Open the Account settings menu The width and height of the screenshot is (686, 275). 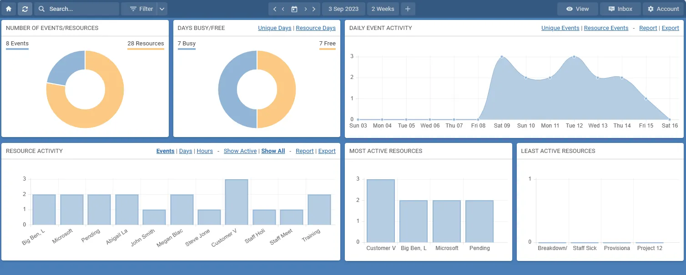[x=663, y=9]
